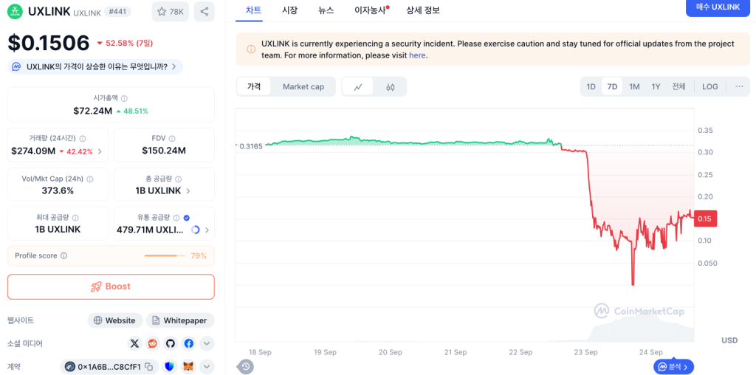
Task: Click the $72.24M market cap value
Action: click(92, 111)
